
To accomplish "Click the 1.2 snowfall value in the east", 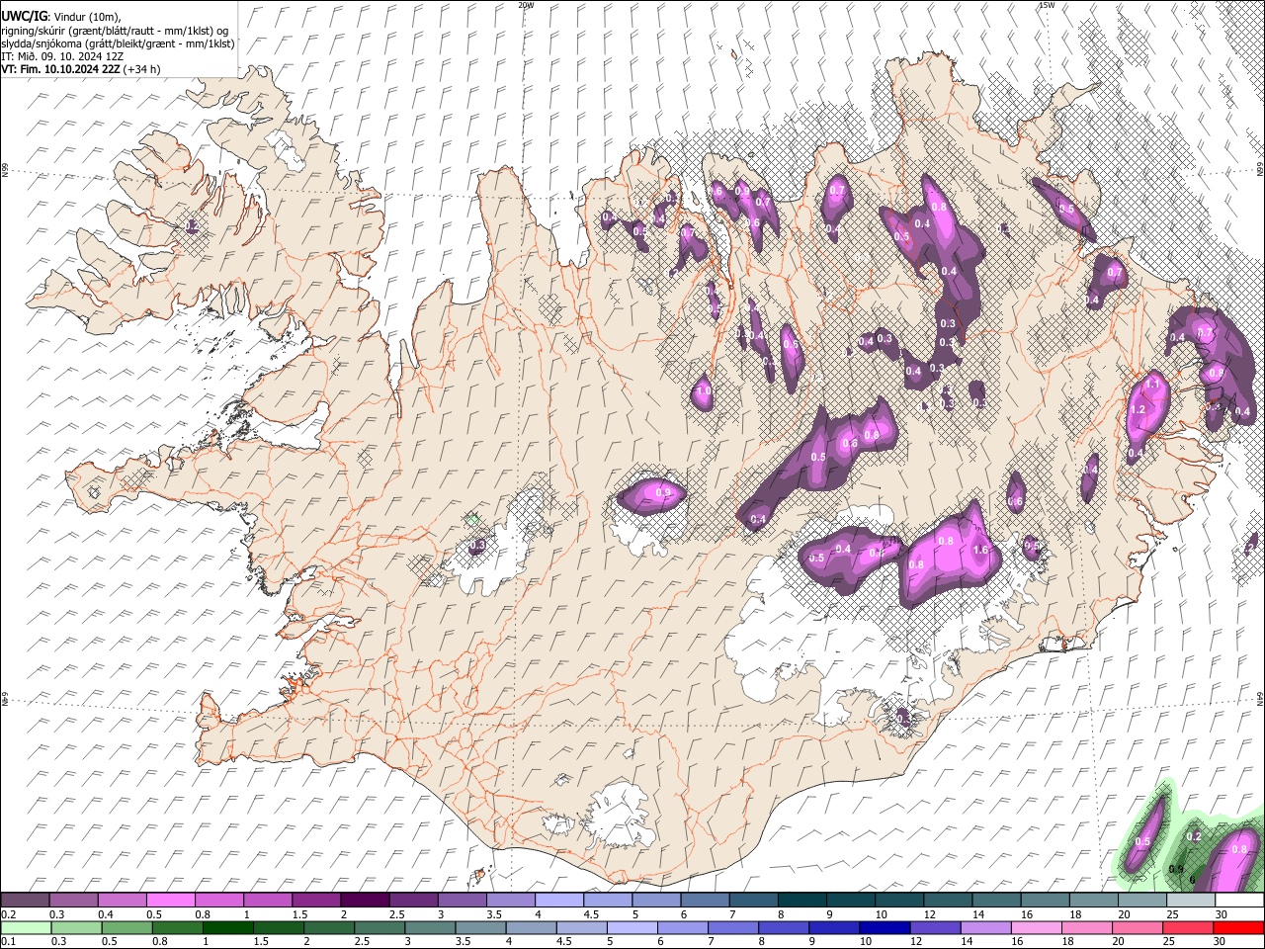I will pos(1137,409).
